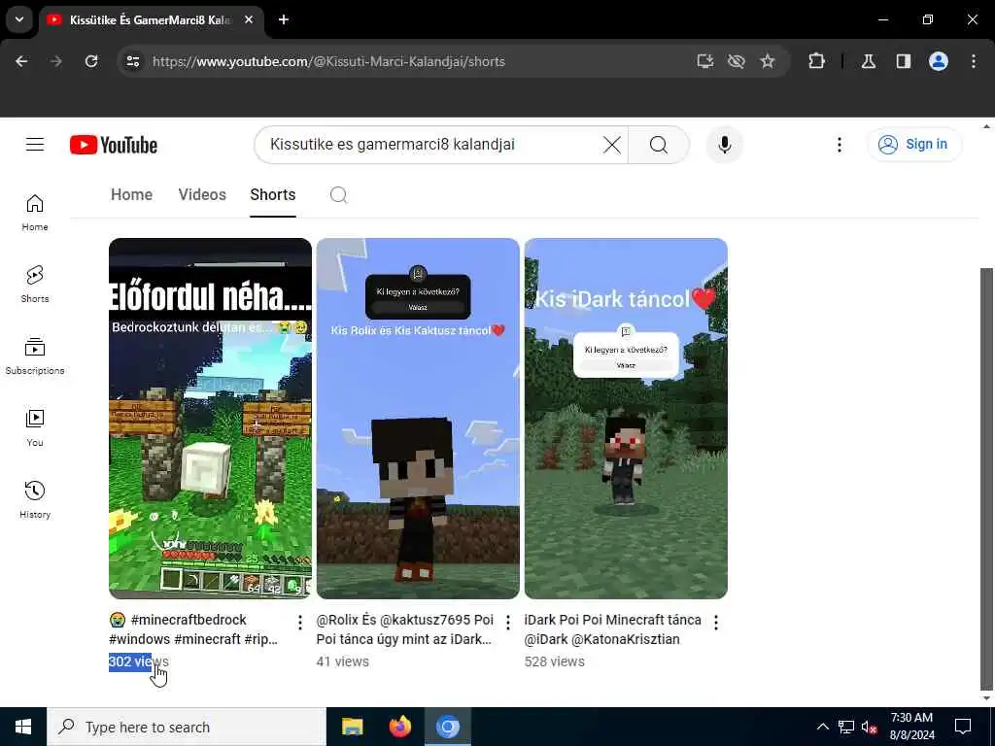Viewport: 995px width, 746px height.
Task: Open a new browser tab with plus
Action: 284,19
